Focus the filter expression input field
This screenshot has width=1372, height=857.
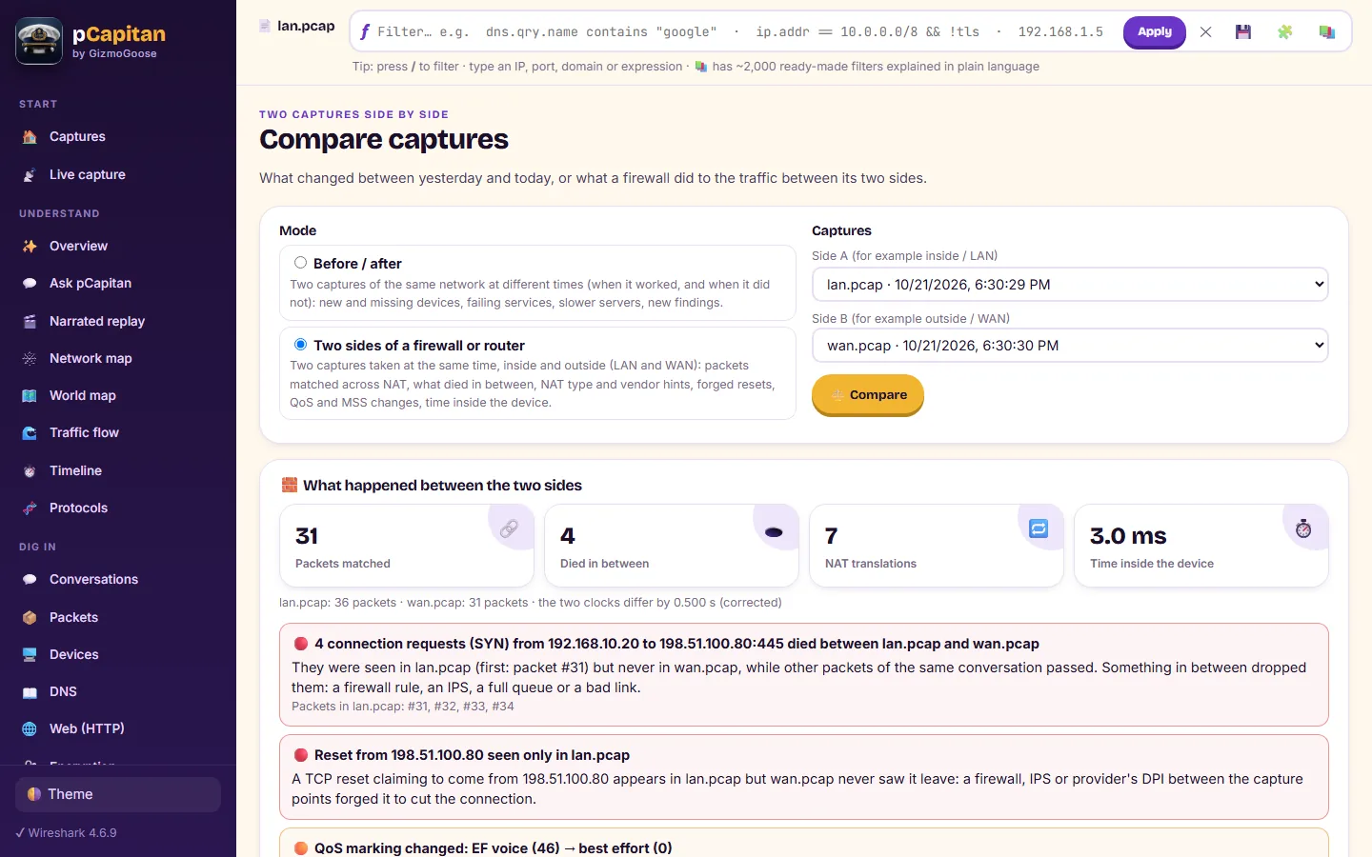pyautogui.click(x=738, y=31)
